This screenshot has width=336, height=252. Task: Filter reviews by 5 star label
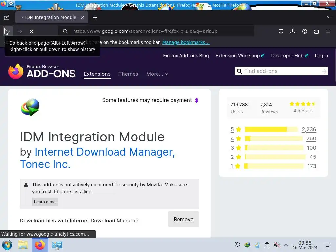click(x=232, y=129)
